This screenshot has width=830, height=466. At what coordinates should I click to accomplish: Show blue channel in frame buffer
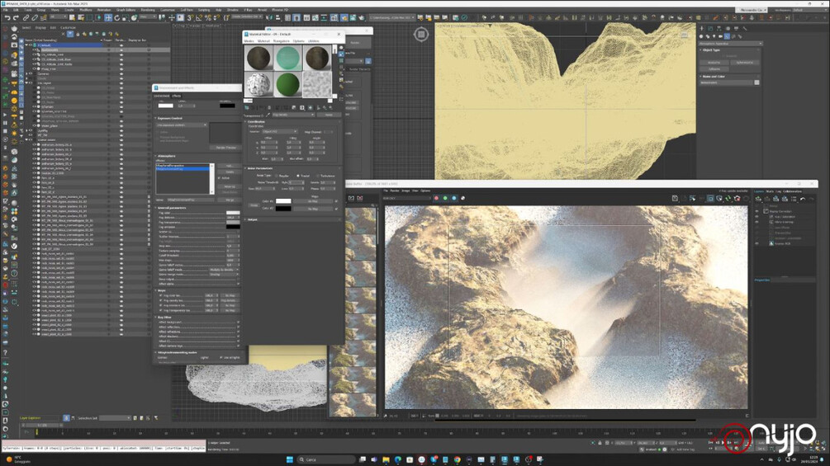(x=453, y=198)
